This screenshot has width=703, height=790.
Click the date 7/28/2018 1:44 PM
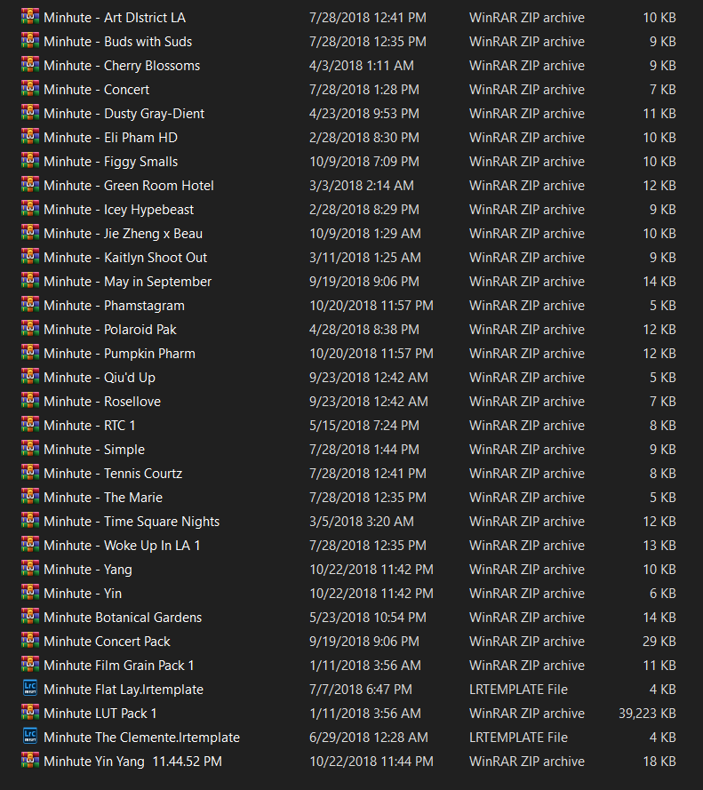click(364, 450)
